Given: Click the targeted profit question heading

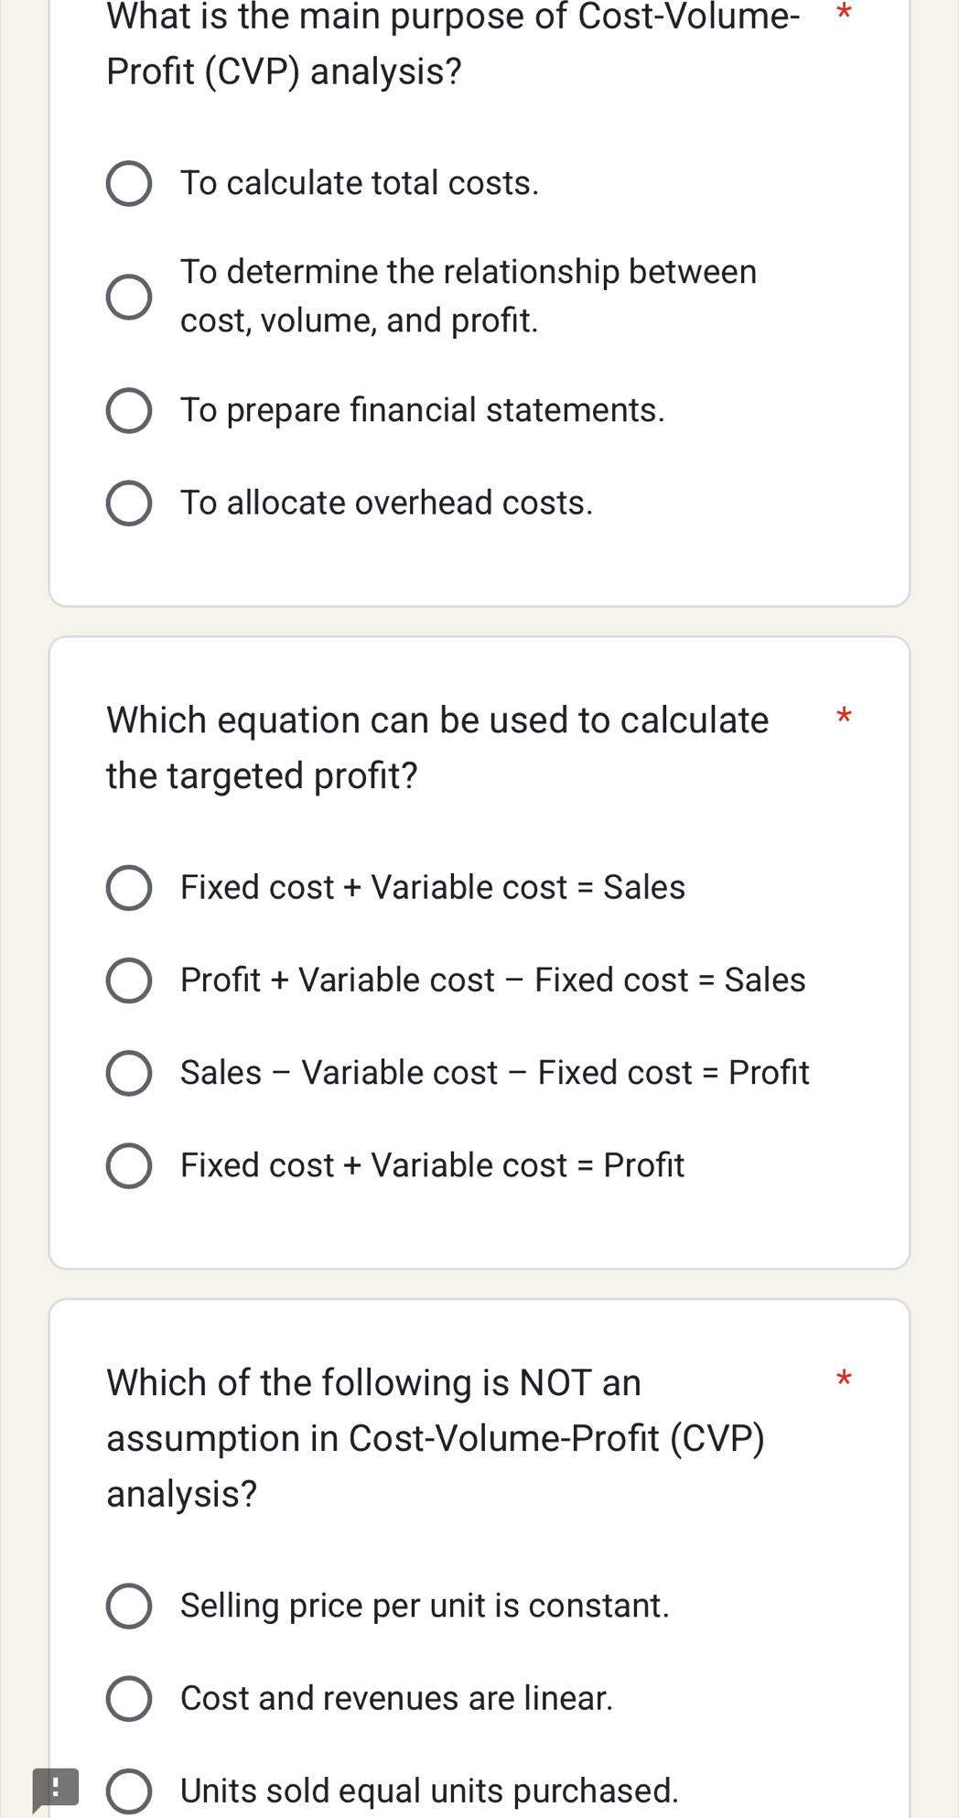Looking at the screenshot, I should click(x=437, y=748).
